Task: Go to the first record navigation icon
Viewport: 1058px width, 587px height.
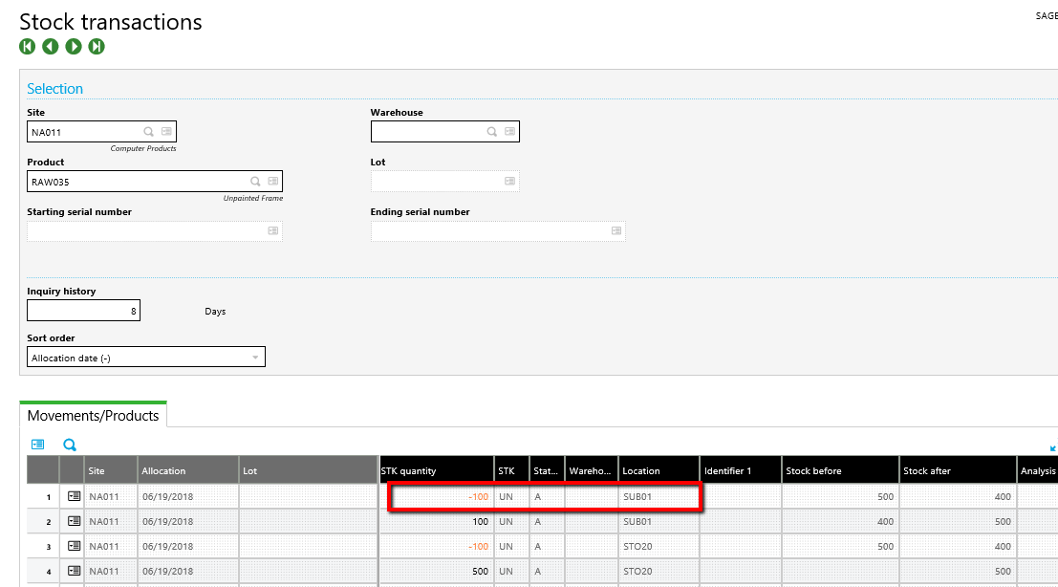Action: coord(27,47)
